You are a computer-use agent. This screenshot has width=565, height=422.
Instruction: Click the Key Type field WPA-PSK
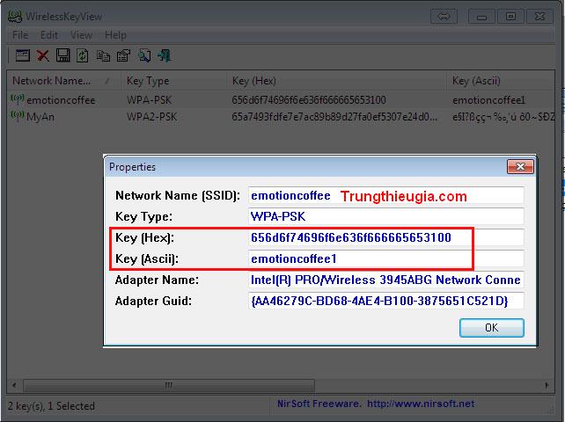tap(386, 216)
